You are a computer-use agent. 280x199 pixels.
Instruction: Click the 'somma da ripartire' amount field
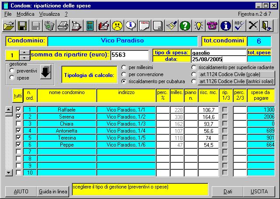(129, 55)
